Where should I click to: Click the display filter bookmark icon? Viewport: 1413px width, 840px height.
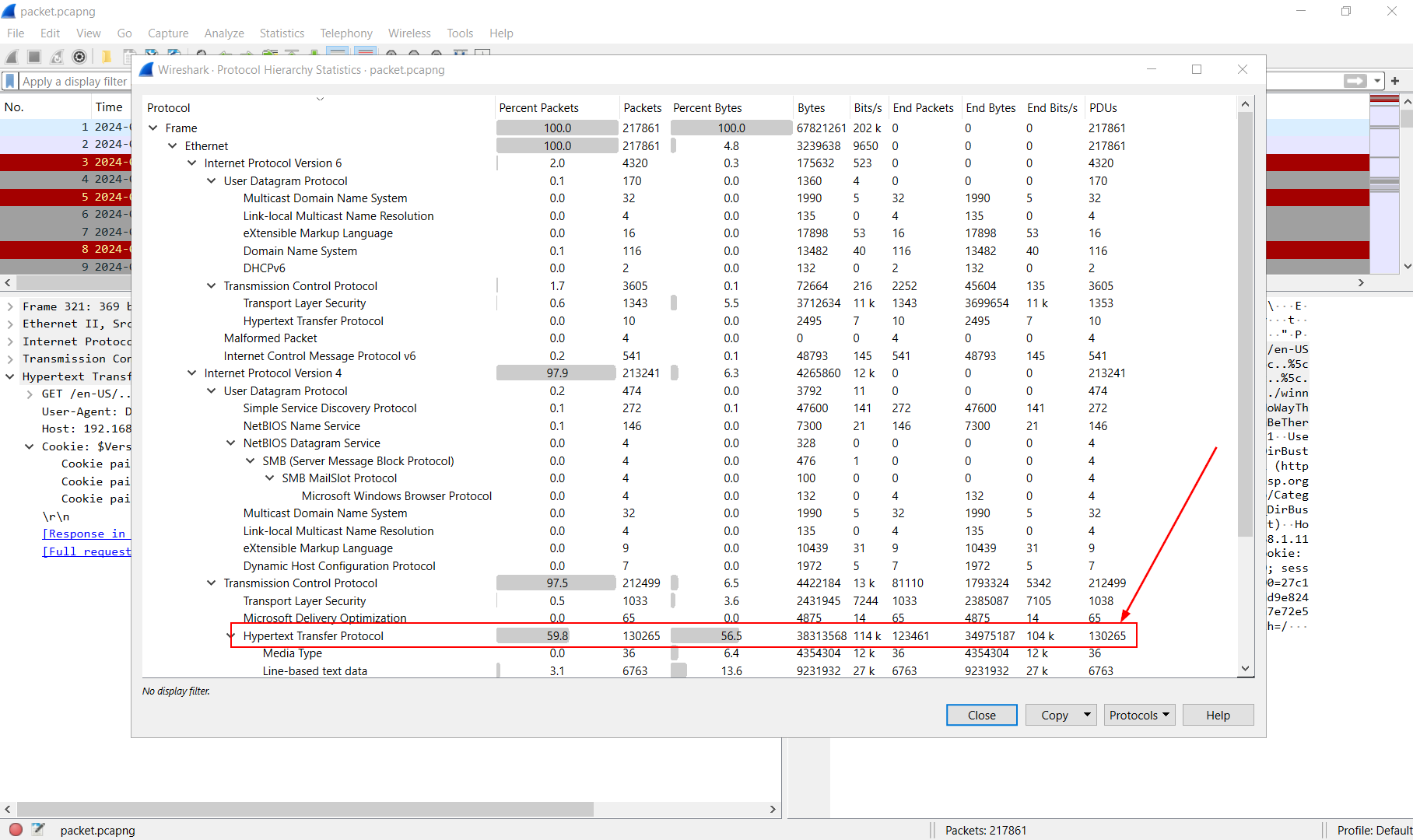(10, 81)
